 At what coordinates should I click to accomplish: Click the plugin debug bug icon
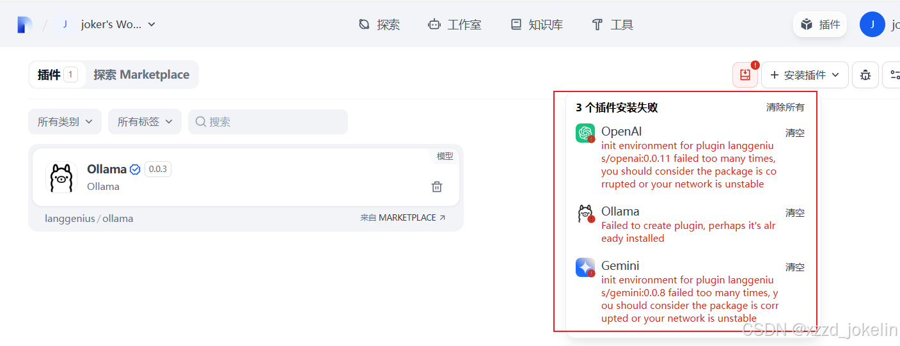click(x=865, y=75)
